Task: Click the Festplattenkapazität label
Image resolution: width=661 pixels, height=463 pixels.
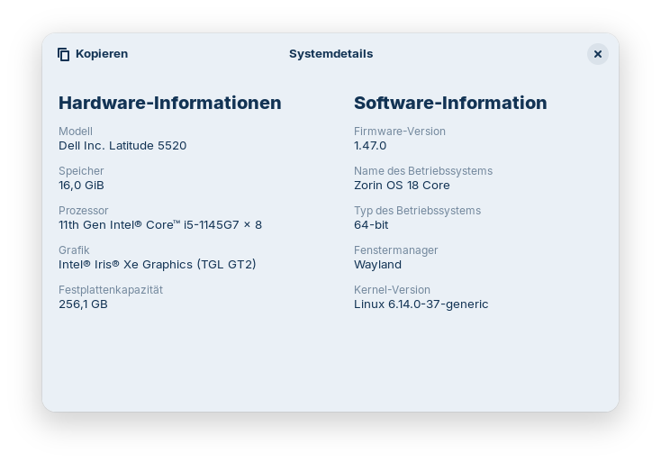Action: (111, 290)
